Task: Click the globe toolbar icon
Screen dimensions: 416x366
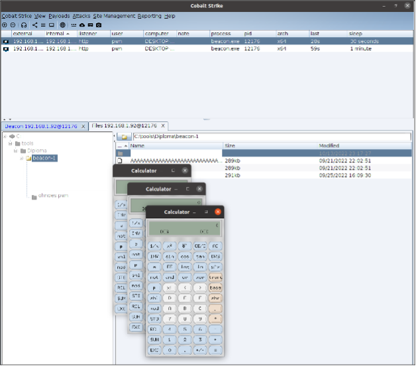Action: tap(63, 25)
